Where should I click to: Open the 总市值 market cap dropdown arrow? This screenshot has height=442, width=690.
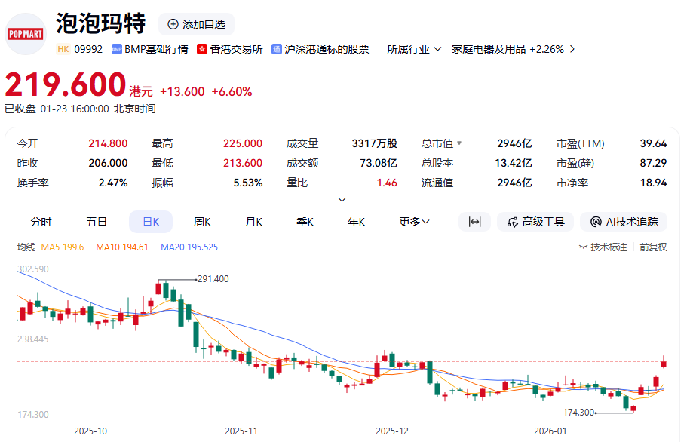pyautogui.click(x=458, y=143)
